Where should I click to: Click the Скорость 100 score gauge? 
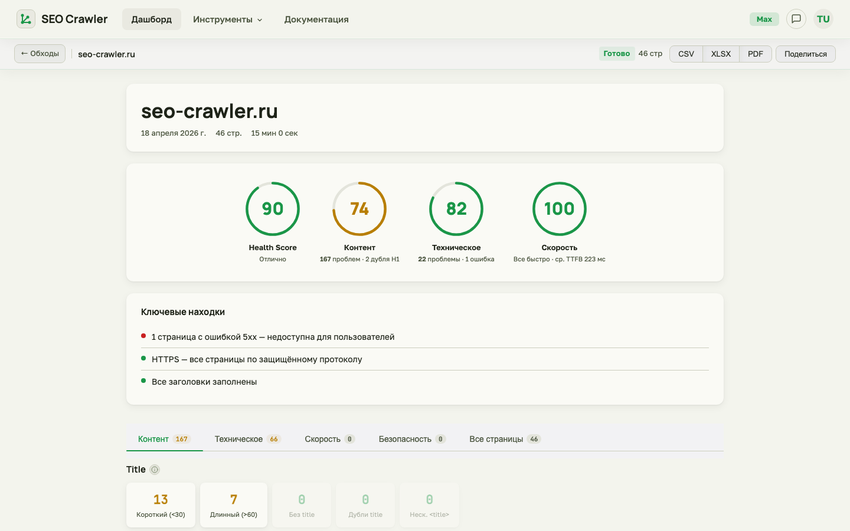tap(560, 209)
